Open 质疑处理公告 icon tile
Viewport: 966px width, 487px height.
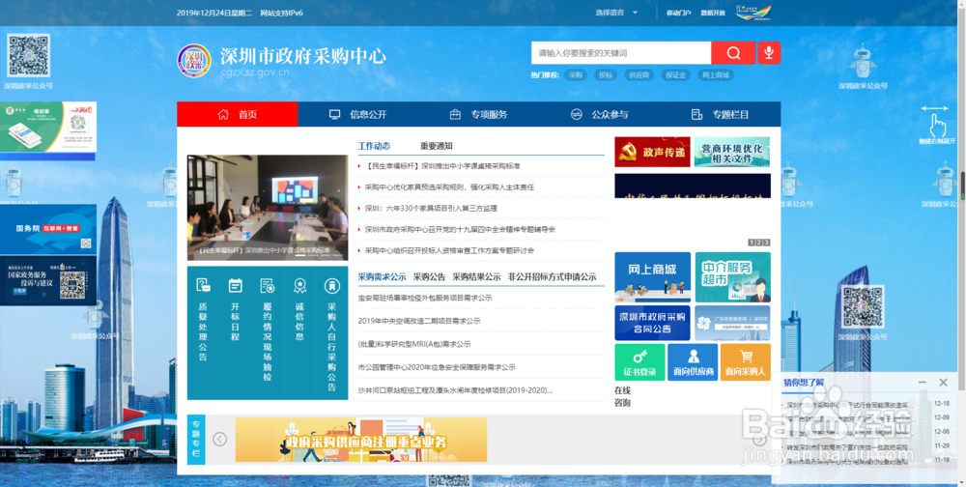[203, 333]
